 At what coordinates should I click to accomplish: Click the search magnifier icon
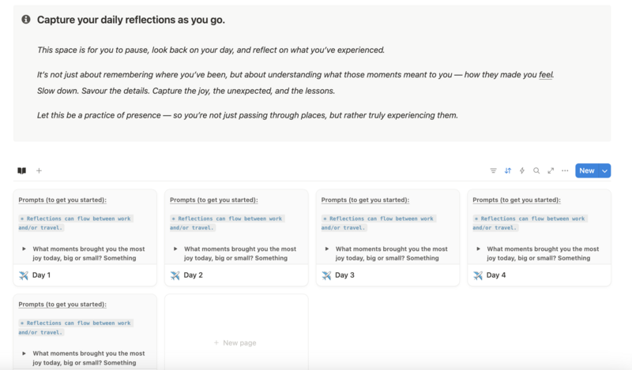(x=536, y=170)
